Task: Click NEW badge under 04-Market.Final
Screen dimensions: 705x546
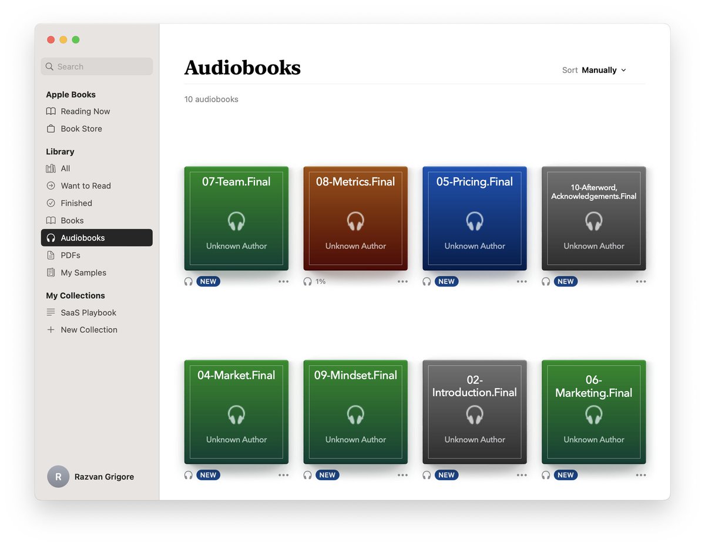Action: tap(208, 475)
